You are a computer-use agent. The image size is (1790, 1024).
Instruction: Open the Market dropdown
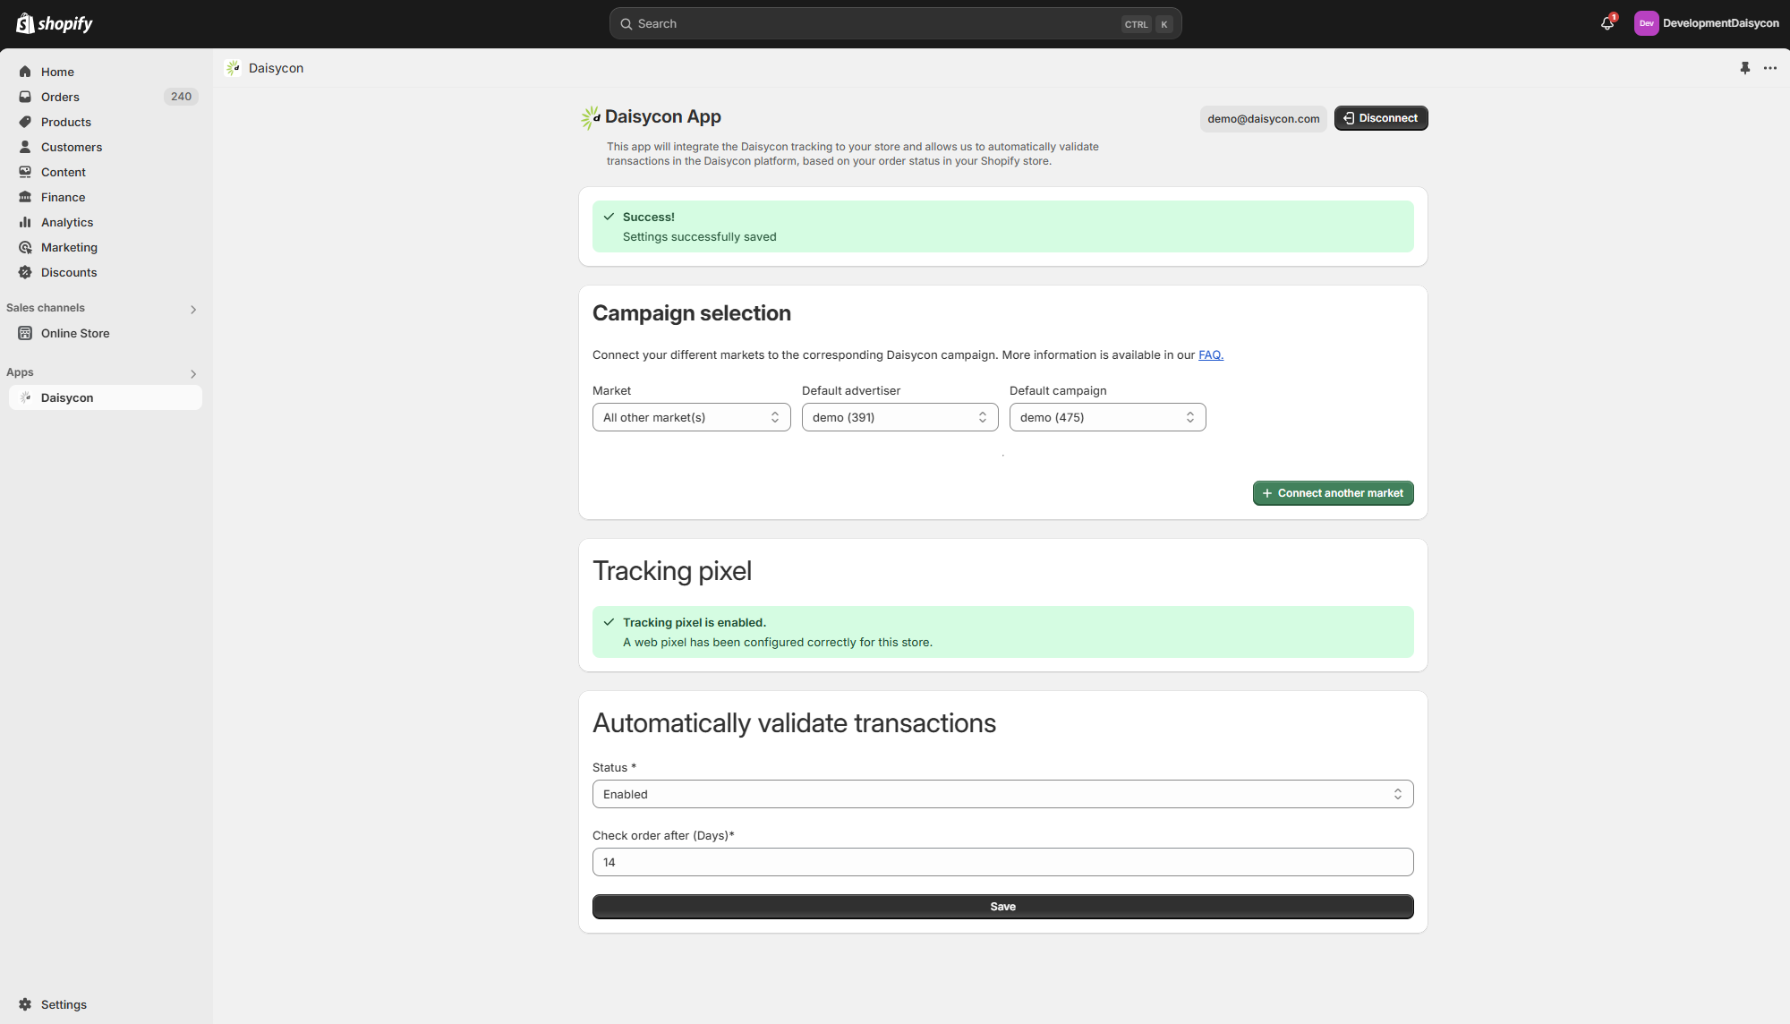click(x=691, y=417)
